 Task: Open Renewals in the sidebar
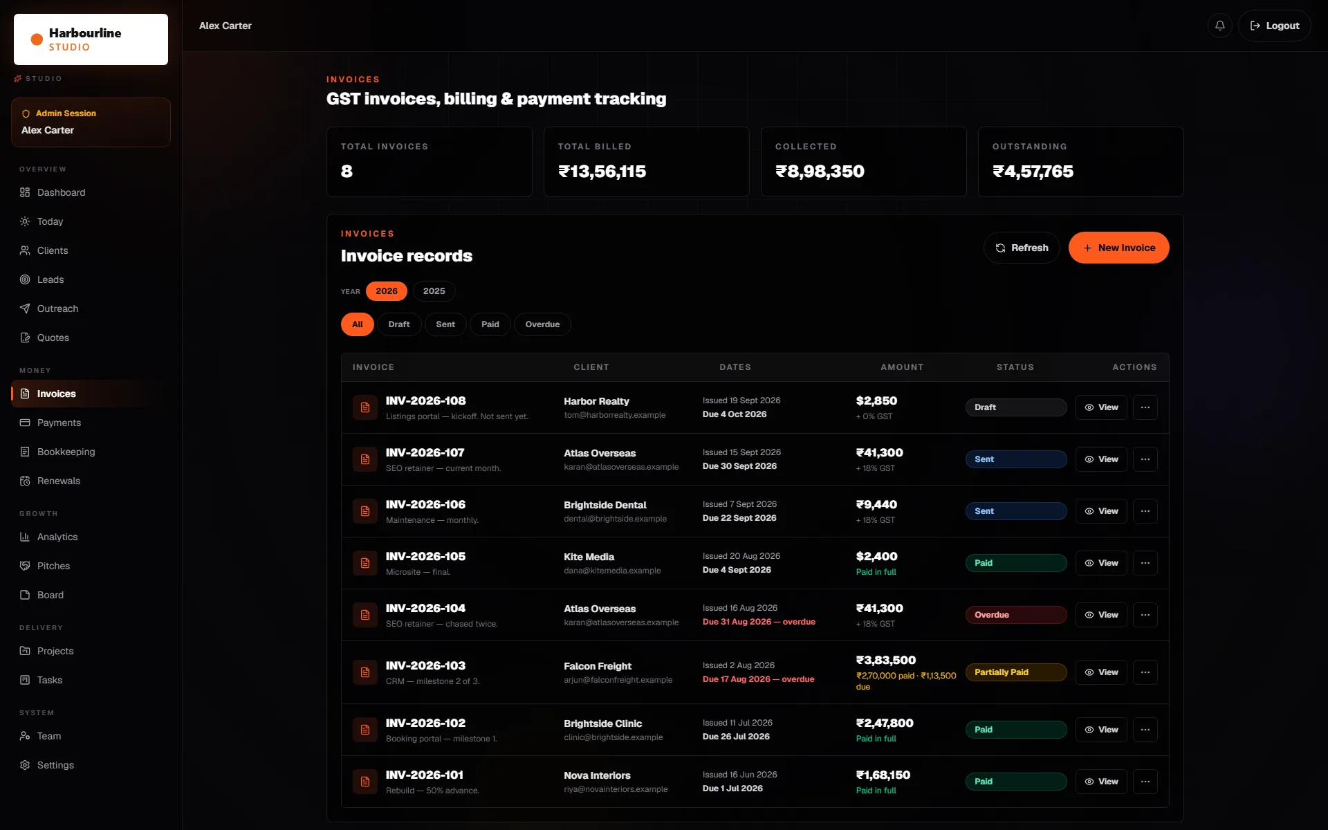click(x=91, y=481)
